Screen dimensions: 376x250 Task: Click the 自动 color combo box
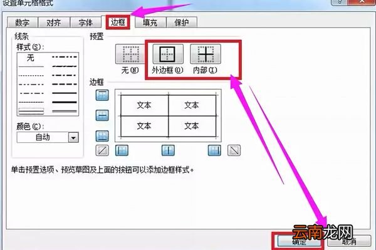(48, 138)
